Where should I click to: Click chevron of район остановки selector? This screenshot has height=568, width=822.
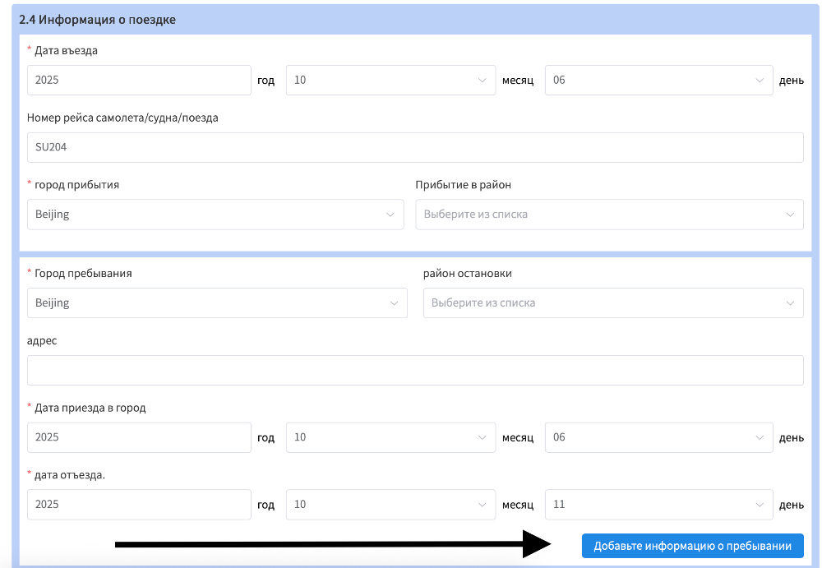[790, 303]
